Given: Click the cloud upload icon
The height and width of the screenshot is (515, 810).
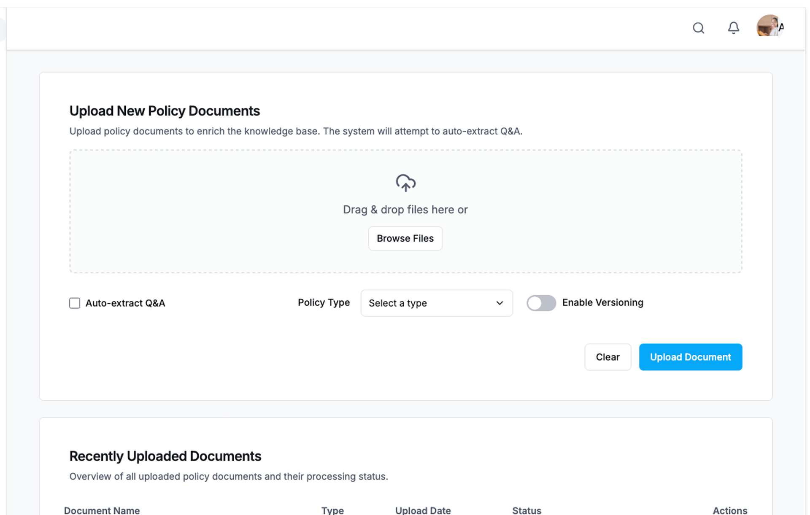Looking at the screenshot, I should (405, 183).
